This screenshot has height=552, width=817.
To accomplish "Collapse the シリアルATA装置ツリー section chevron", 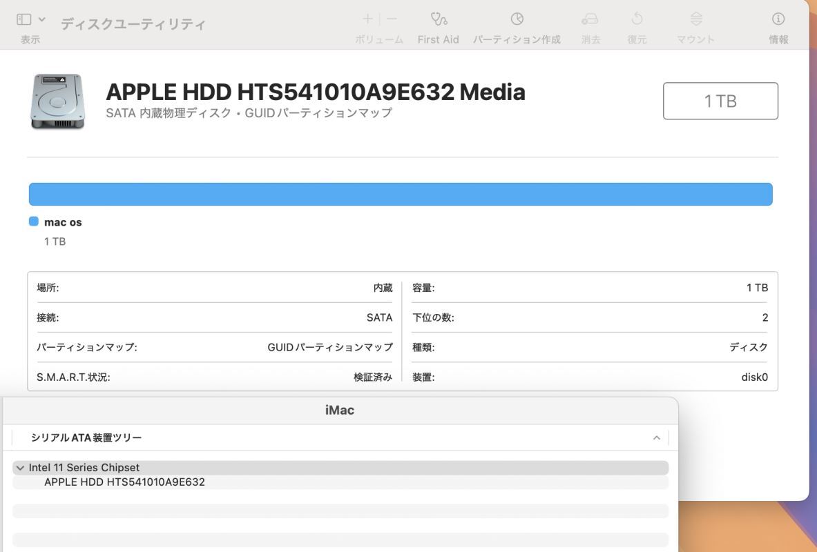I will [656, 437].
